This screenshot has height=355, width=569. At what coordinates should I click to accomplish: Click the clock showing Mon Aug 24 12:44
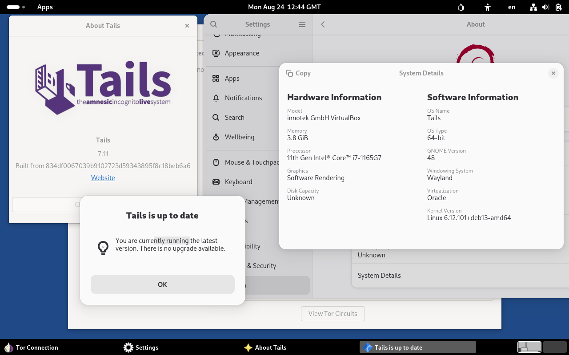pyautogui.click(x=284, y=7)
